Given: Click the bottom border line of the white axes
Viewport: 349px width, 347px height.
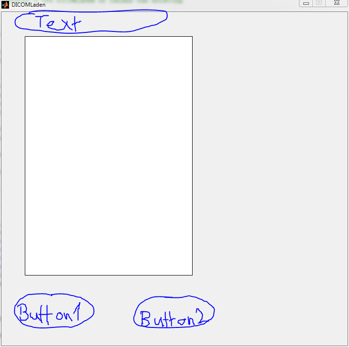Looking at the screenshot, I should point(109,276).
